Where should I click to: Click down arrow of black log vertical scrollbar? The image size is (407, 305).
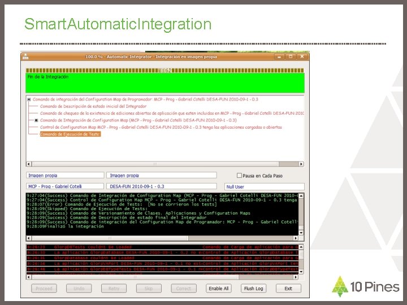301,233
